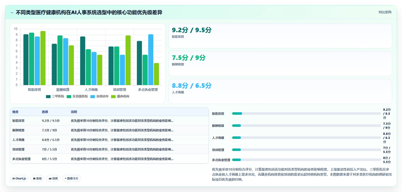The width and height of the screenshot is (402, 192).
Task: Click the 薪酬核算 axis label under the chart
Action: coord(63,90)
